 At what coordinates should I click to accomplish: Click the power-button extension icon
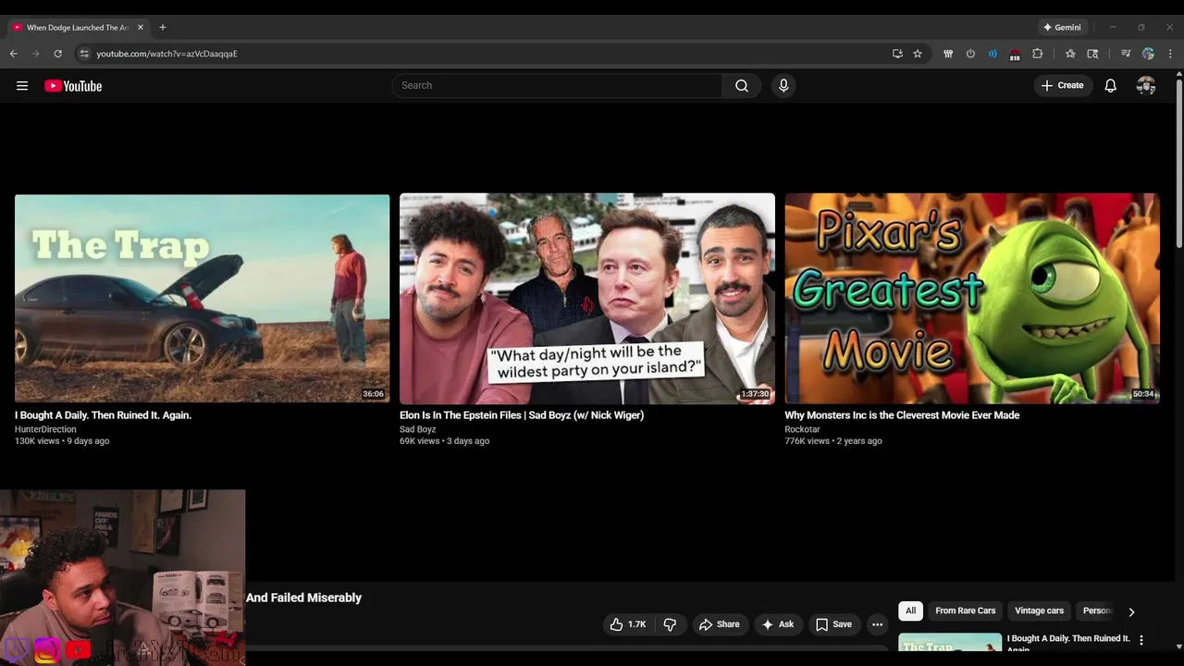point(970,54)
